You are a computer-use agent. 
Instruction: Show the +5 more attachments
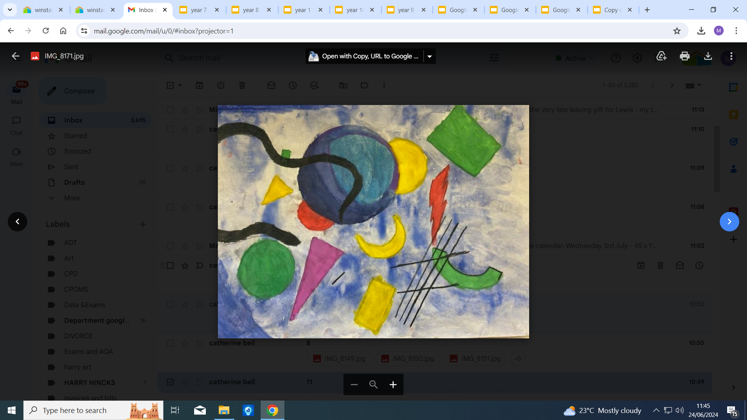[517, 359]
